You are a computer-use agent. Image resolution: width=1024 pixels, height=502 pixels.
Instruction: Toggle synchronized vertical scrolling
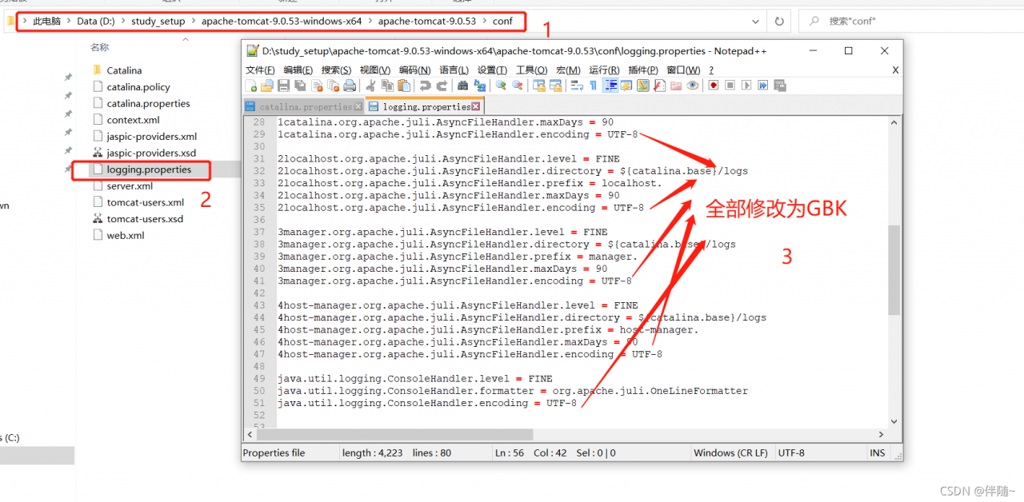[539, 86]
